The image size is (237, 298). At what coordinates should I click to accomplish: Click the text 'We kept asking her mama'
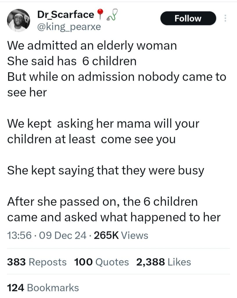80,124
